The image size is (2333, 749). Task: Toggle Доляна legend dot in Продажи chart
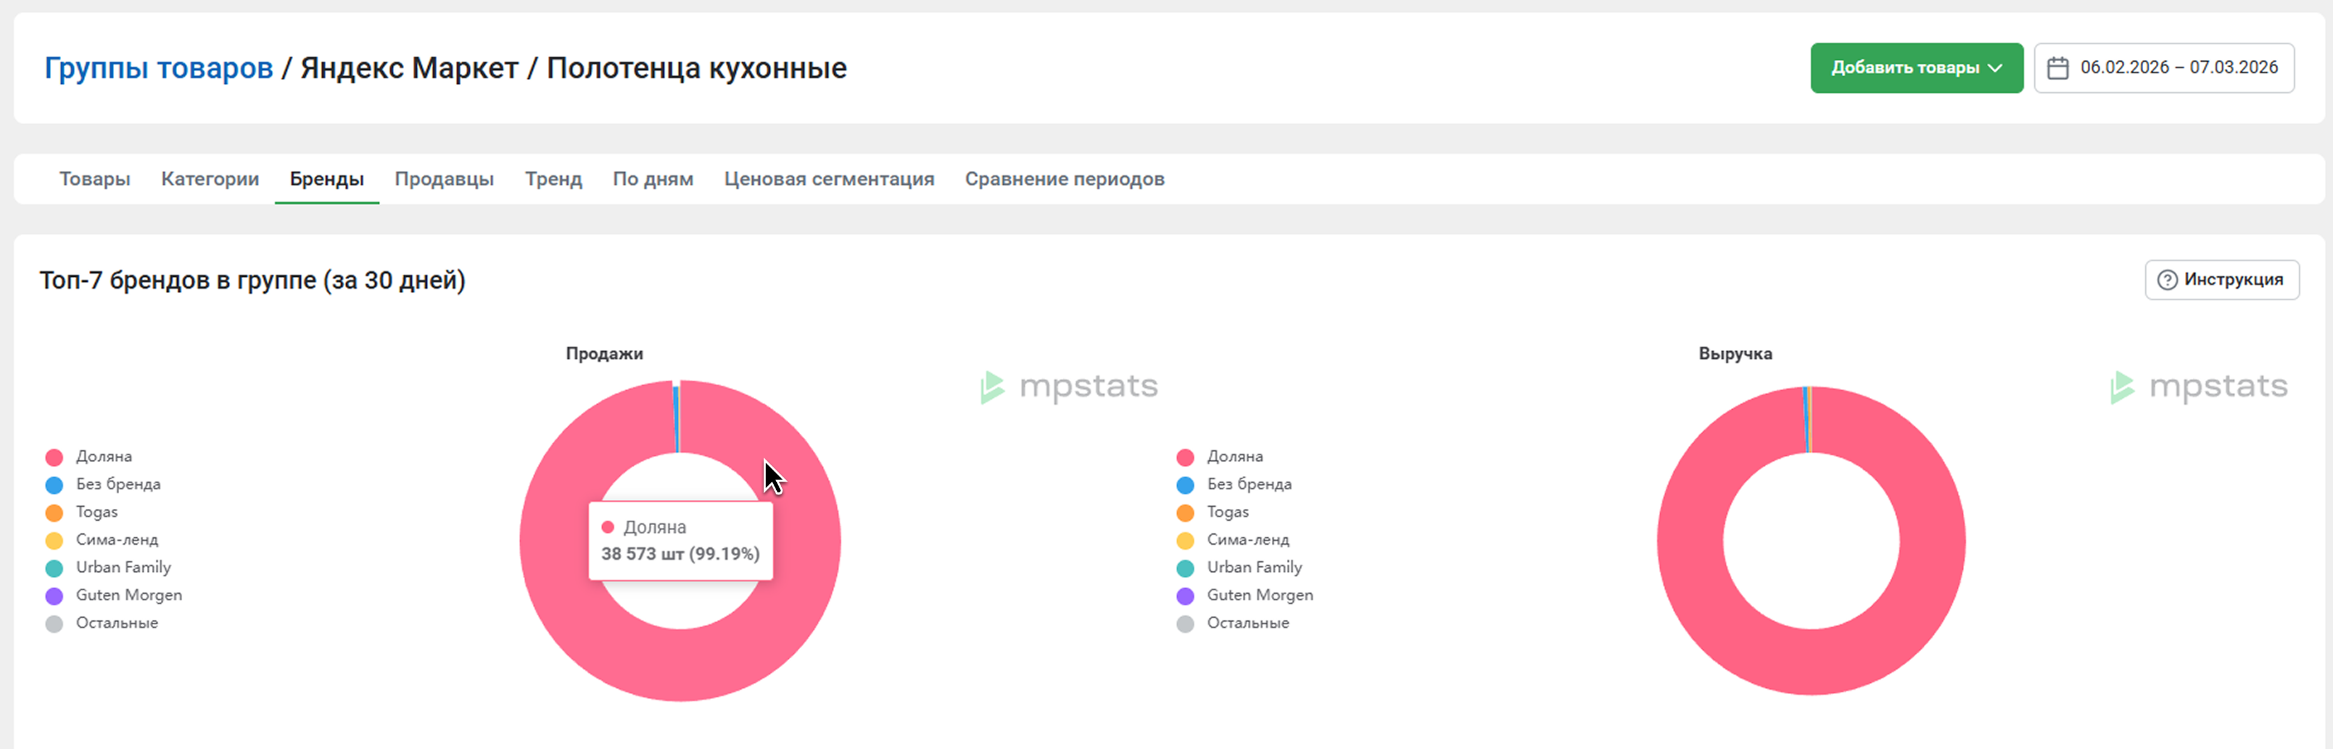click(x=54, y=457)
